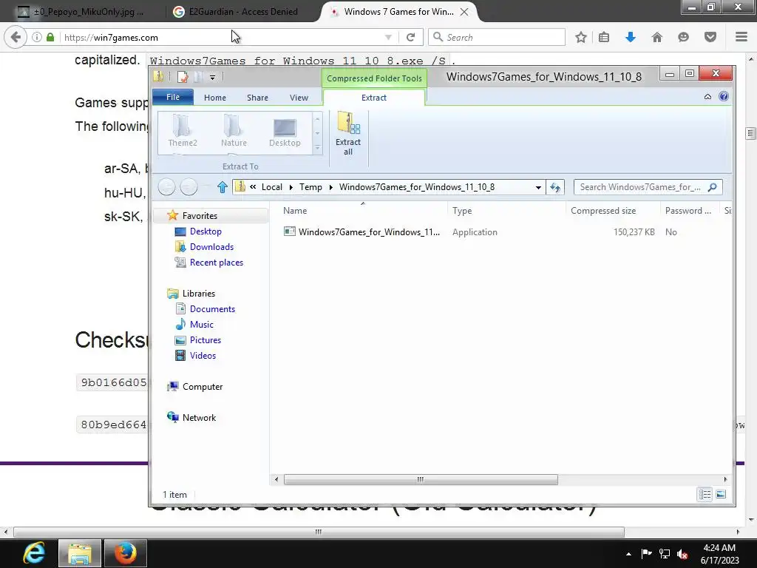Click the Extract all icon in ribbon

point(348,133)
